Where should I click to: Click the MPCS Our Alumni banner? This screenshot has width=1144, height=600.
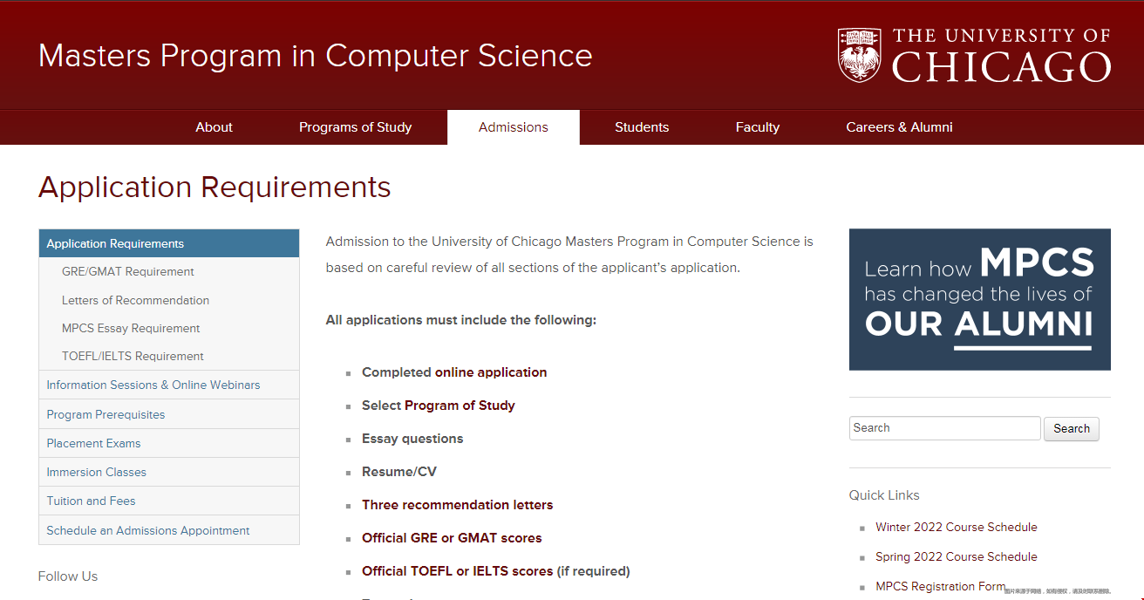[980, 299]
